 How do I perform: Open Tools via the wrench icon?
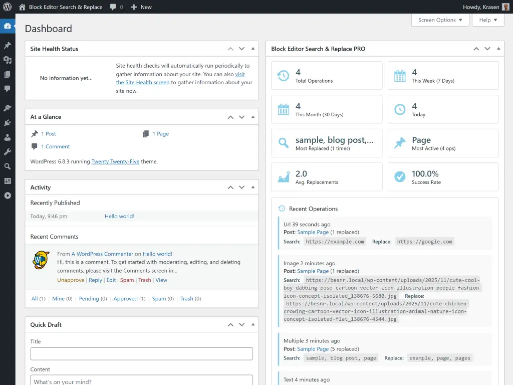point(7,151)
